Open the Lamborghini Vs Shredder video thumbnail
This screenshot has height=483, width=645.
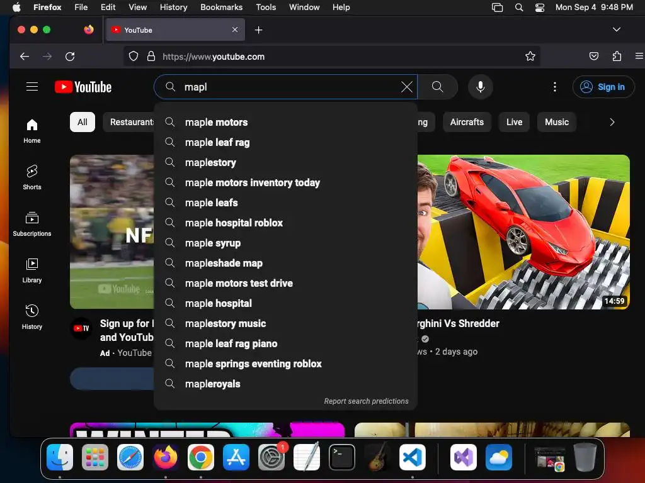pyautogui.click(x=523, y=231)
